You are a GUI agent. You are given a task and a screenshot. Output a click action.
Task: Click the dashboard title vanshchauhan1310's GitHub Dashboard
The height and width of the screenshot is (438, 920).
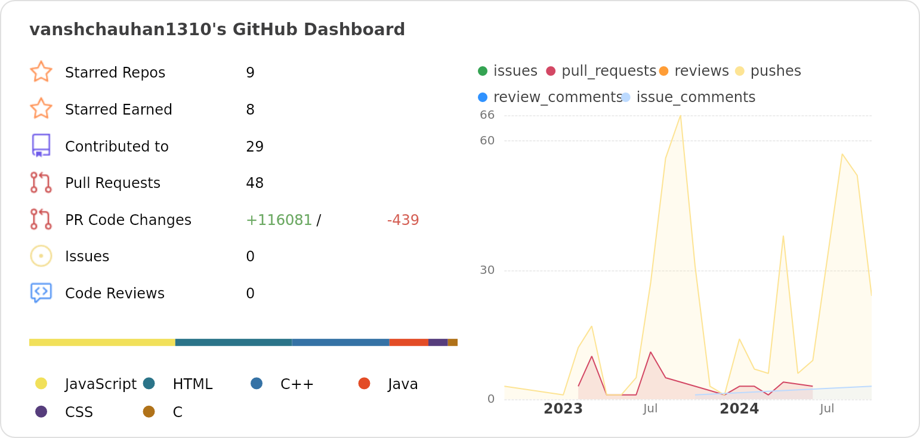coord(217,29)
